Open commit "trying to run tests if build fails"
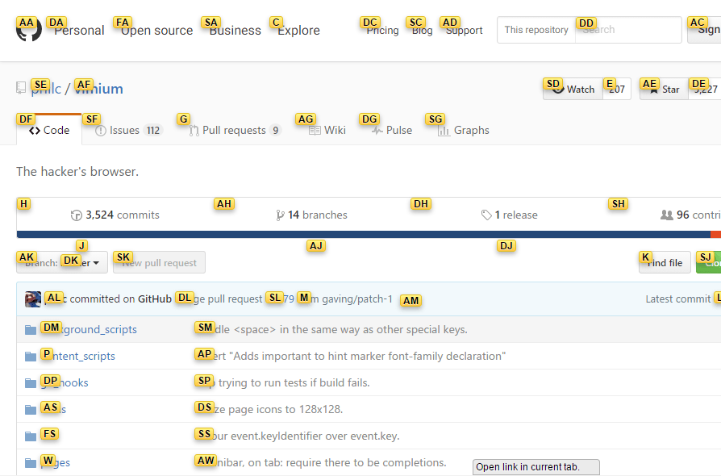The width and height of the screenshot is (721, 476). (x=282, y=383)
